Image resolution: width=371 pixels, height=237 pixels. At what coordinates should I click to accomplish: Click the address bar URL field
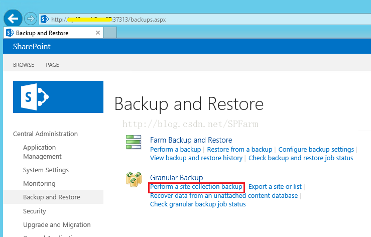(x=205, y=19)
